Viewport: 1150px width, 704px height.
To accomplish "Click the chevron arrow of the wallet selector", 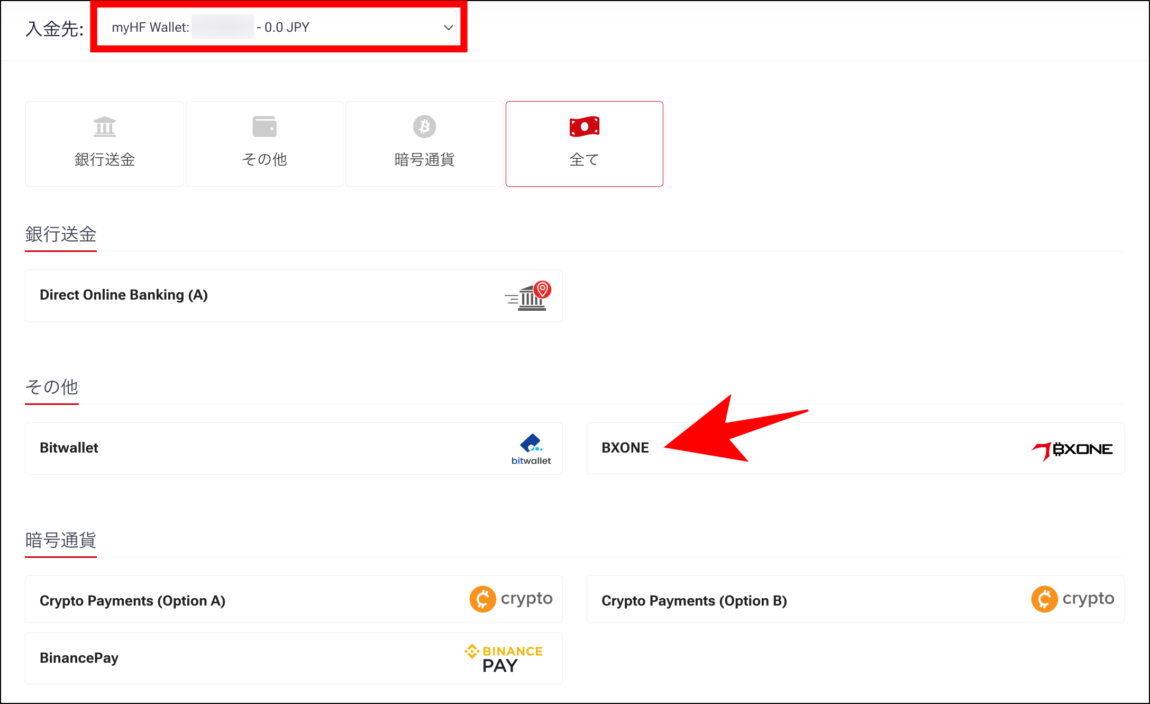I will point(448,28).
